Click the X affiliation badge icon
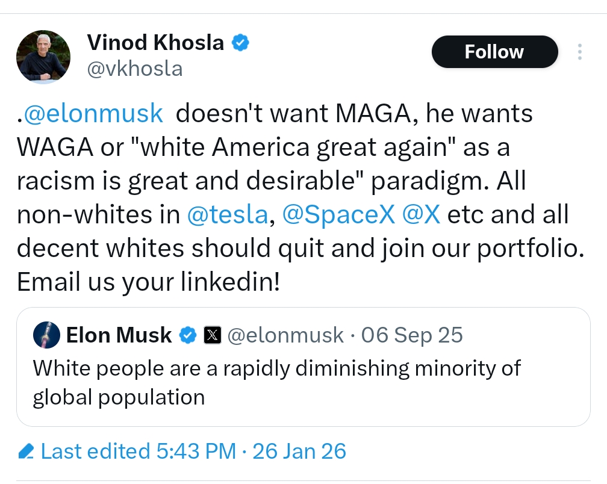This screenshot has height=484, width=607. 212,335
